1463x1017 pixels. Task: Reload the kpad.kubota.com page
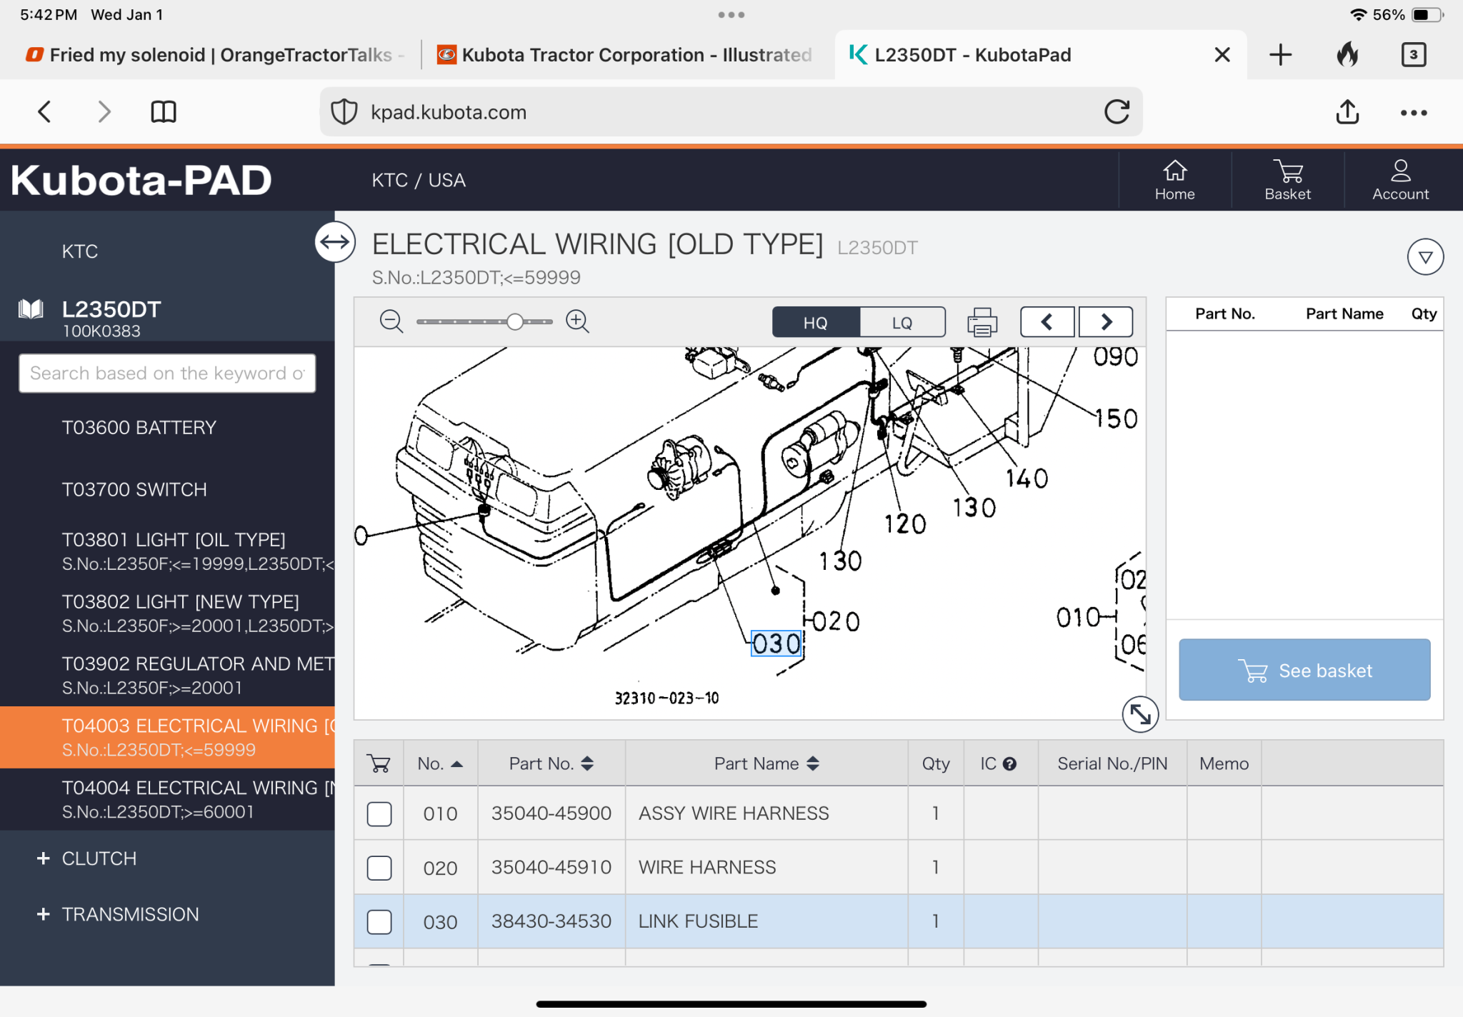(1117, 111)
